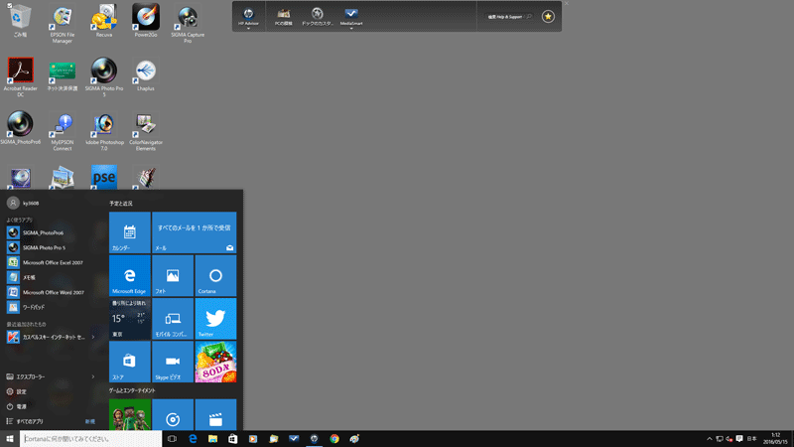Image resolution: width=794 pixels, height=447 pixels.
Task: Open the Microsoft Edge tile
Action: pyautogui.click(x=130, y=276)
